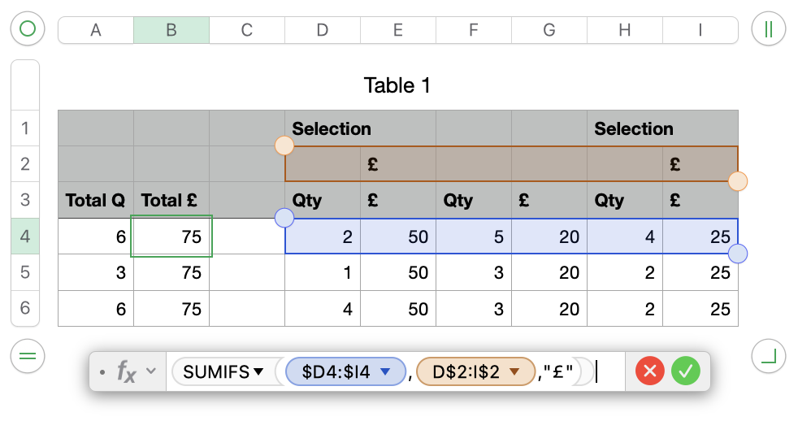
Task: Open the D$2:I$2 reference options dropdown
Action: pyautogui.click(x=514, y=372)
